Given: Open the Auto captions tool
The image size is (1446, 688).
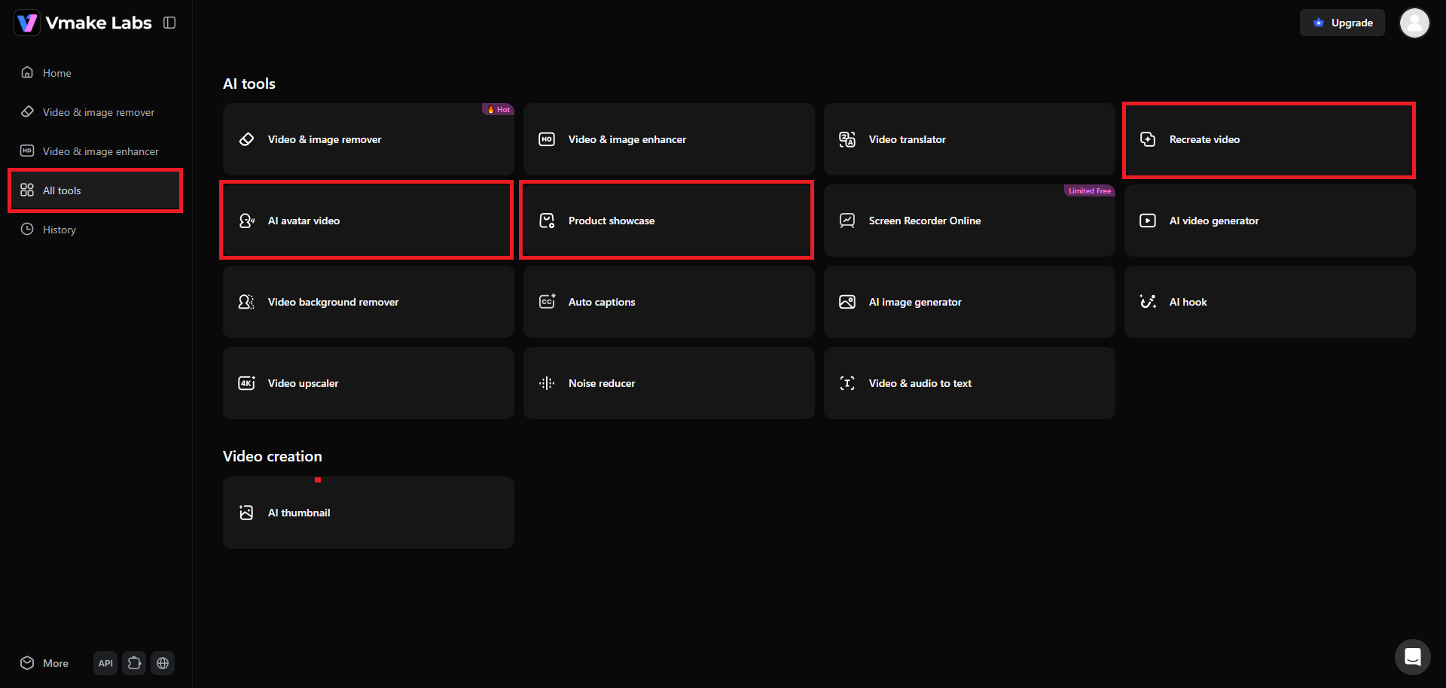Looking at the screenshot, I should pyautogui.click(x=669, y=302).
